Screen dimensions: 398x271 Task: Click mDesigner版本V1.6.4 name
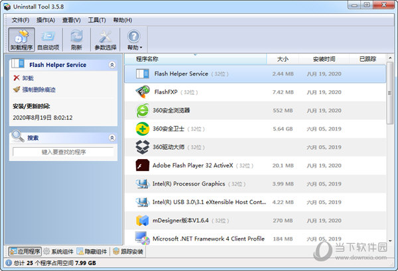pos(180,221)
